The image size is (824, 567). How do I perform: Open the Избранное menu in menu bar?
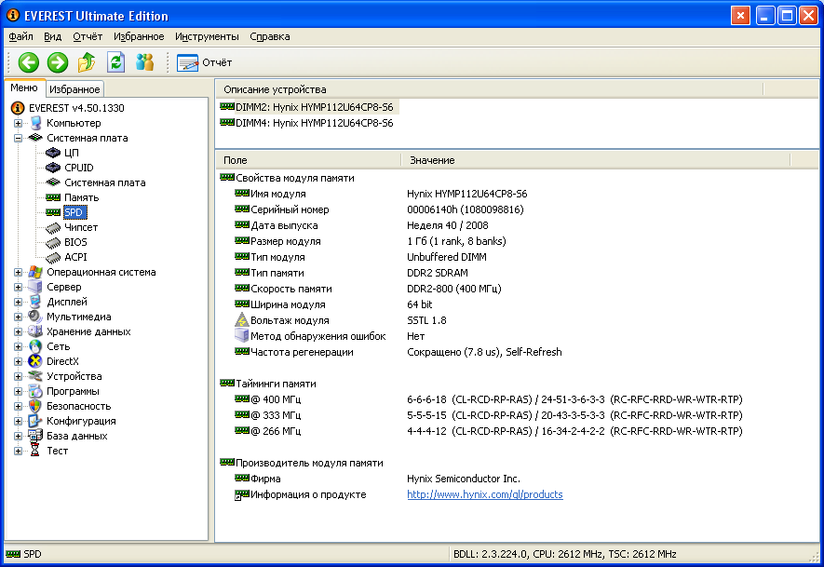coord(139,37)
